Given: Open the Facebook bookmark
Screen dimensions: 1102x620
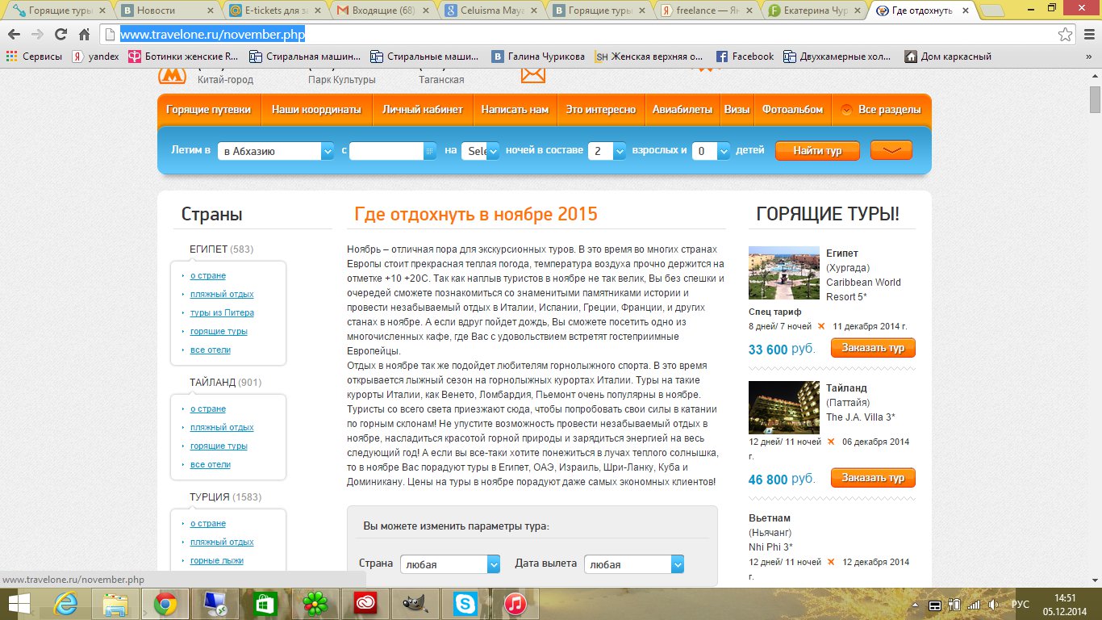Looking at the screenshot, I should (745, 57).
